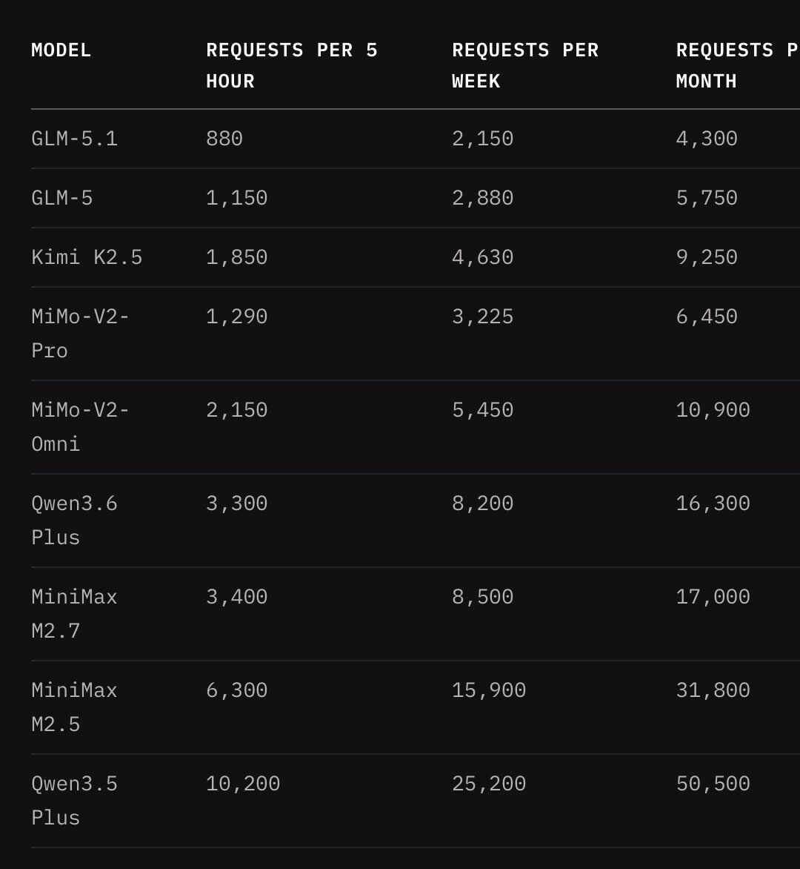Click the MODEL column header

(x=61, y=50)
